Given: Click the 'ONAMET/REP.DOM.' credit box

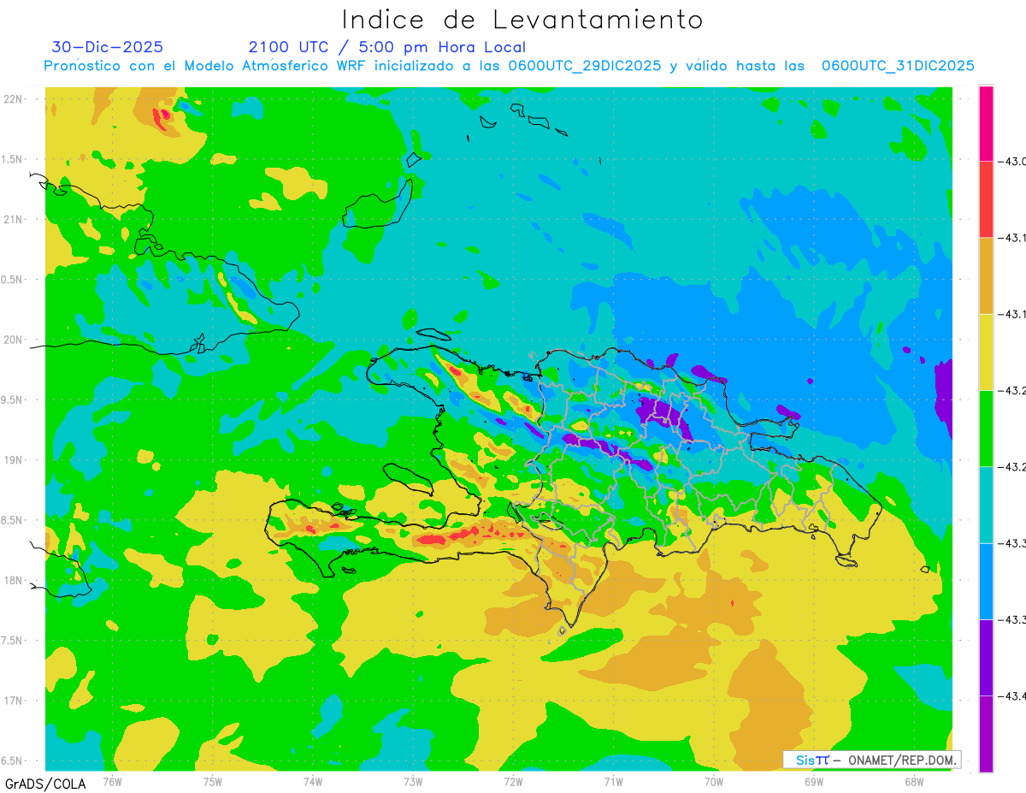Looking at the screenshot, I should (871, 760).
